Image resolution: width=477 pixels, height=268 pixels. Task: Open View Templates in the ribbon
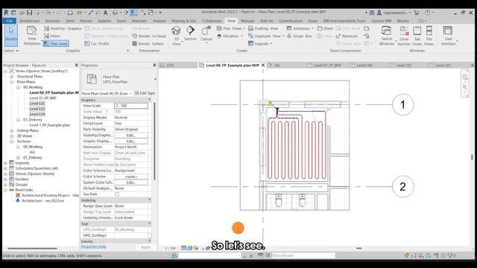(31, 36)
